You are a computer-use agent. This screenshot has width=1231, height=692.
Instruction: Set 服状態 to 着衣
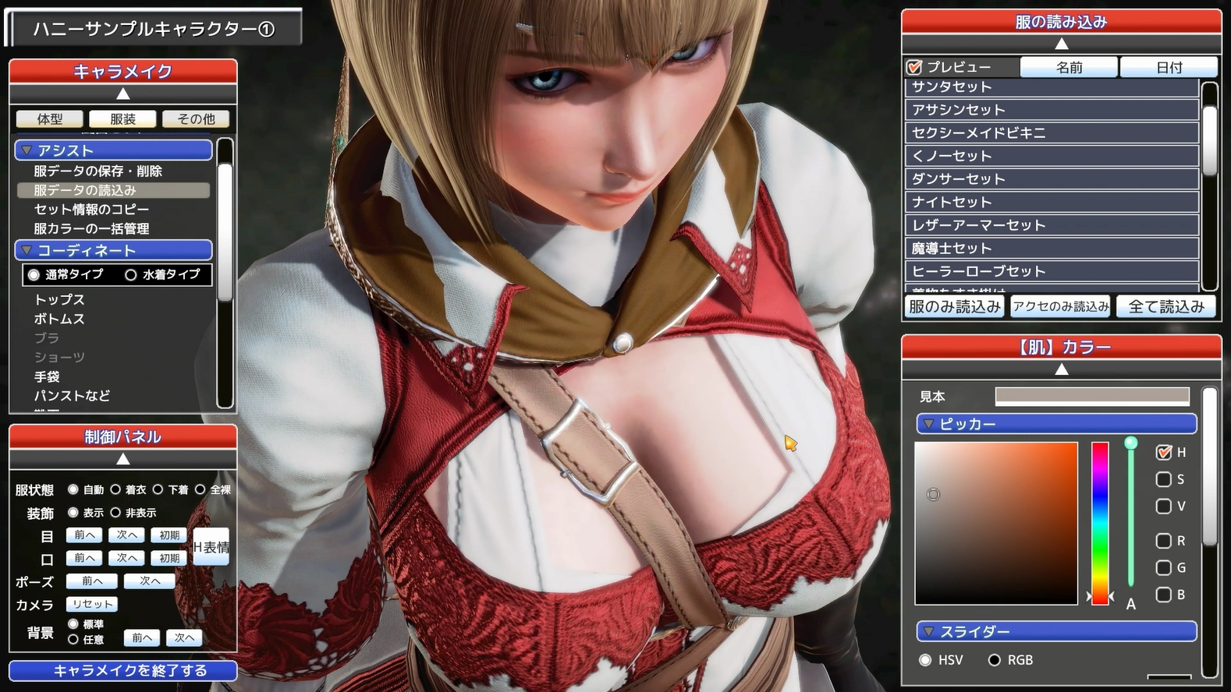tap(115, 489)
